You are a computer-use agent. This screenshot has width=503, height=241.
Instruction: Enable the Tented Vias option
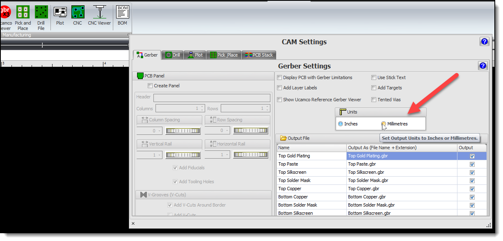374,100
